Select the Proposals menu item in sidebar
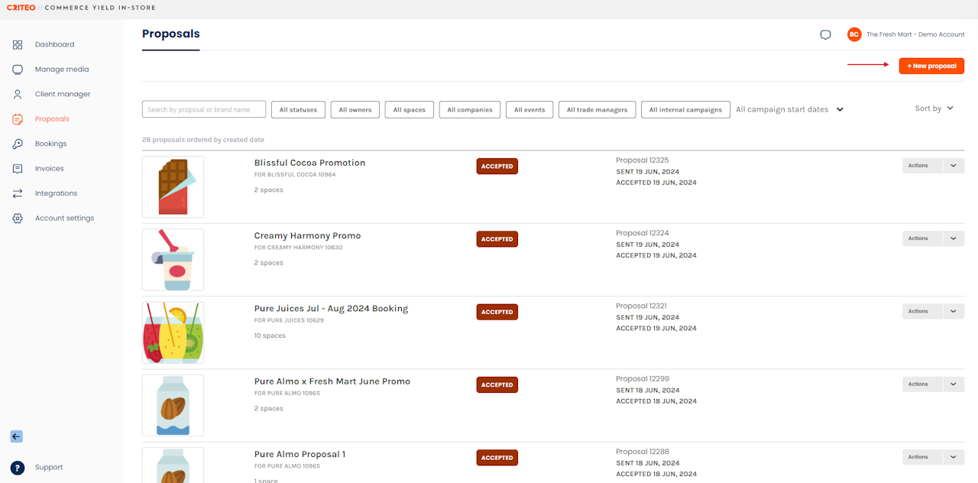 (x=52, y=119)
